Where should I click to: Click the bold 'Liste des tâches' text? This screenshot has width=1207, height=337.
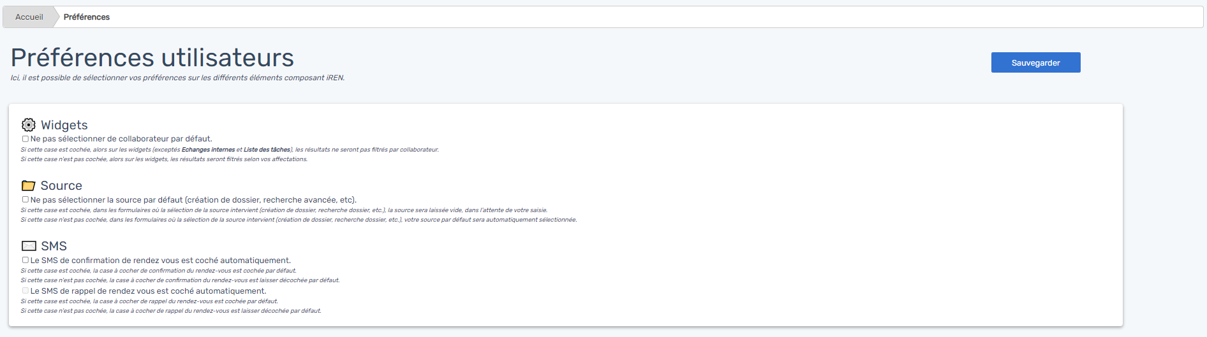[267, 150]
